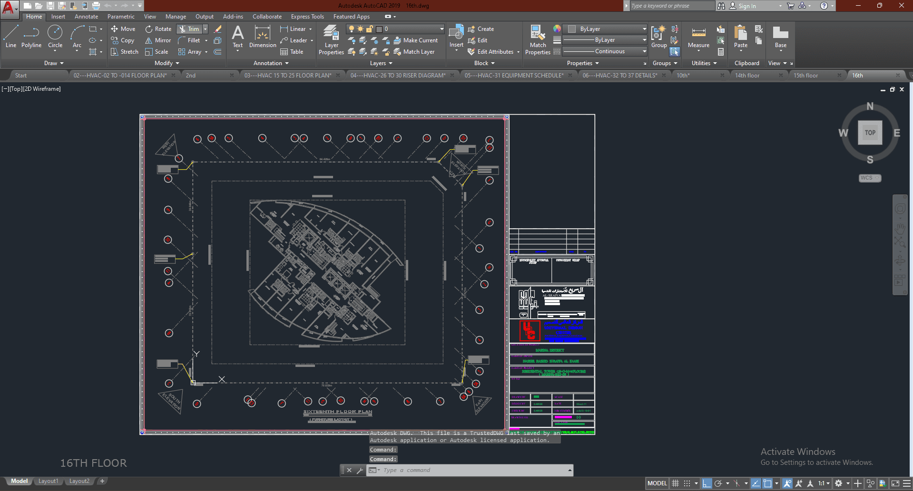The height and width of the screenshot is (491, 913).
Task: Select the Polyline drawing tool
Action: pos(31,37)
